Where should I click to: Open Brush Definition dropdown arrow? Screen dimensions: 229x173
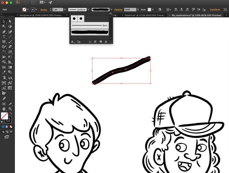(x=111, y=10)
